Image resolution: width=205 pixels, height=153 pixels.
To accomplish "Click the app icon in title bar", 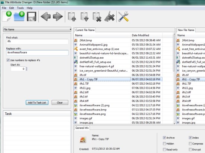I will tap(2, 2).
